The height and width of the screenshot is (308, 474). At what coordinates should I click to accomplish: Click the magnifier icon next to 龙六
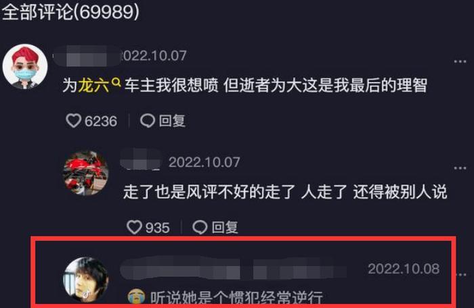[x=116, y=82]
